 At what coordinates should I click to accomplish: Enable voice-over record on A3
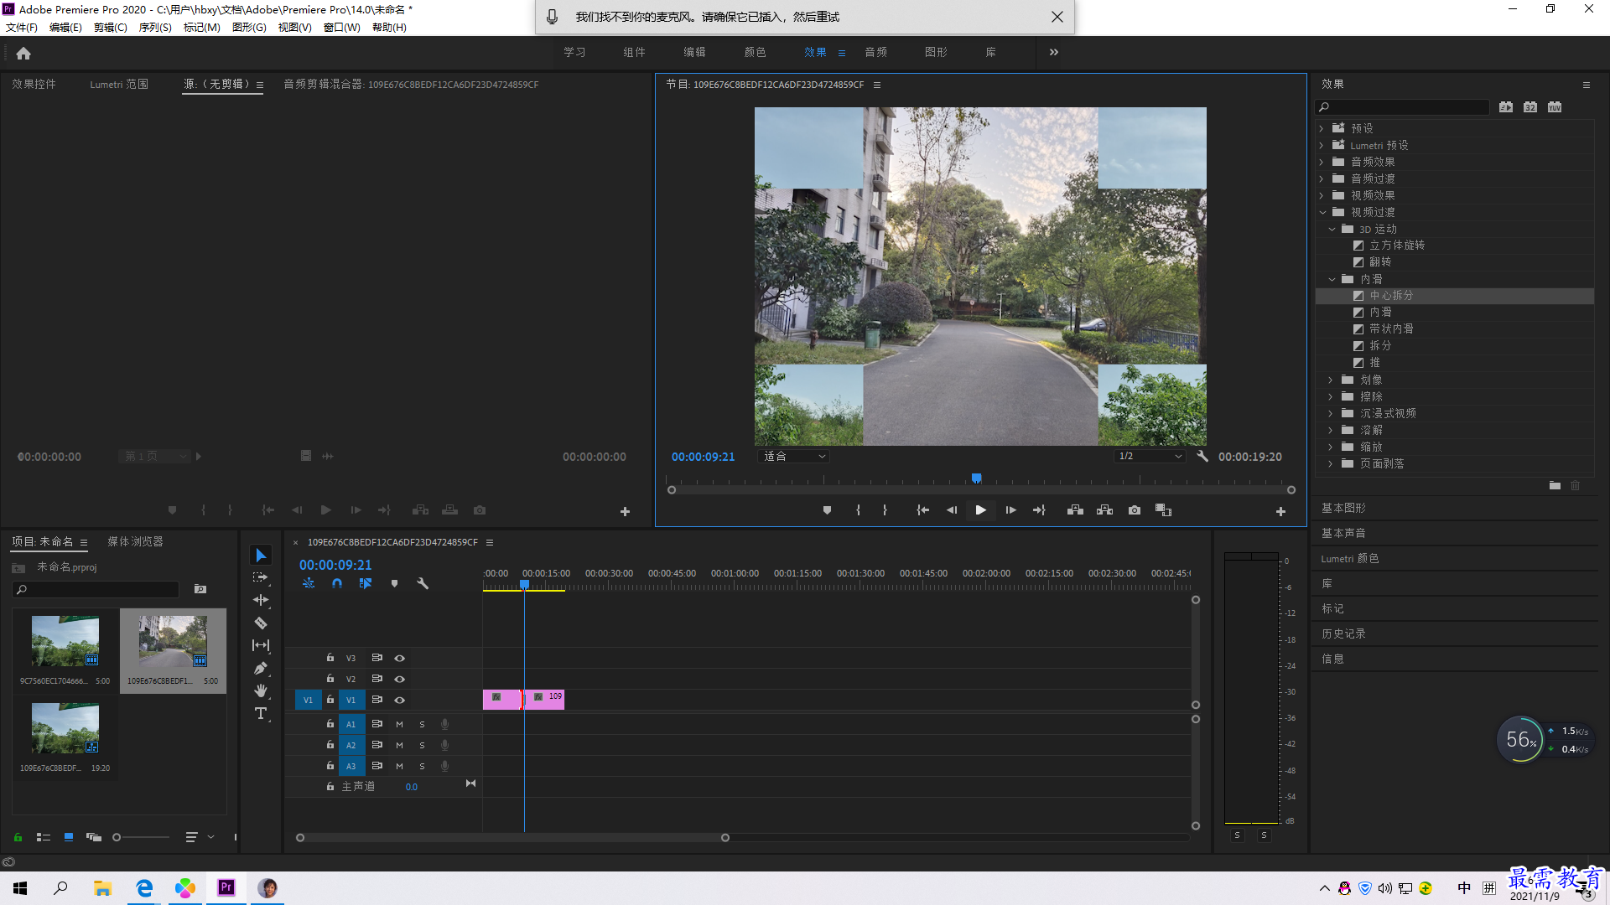point(445,766)
